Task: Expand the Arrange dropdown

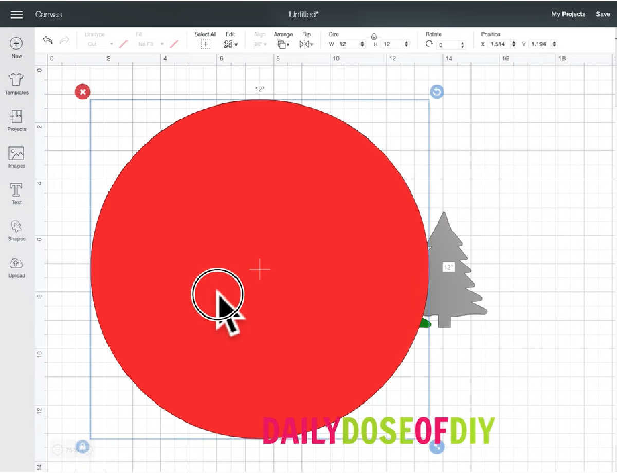Action: [283, 44]
